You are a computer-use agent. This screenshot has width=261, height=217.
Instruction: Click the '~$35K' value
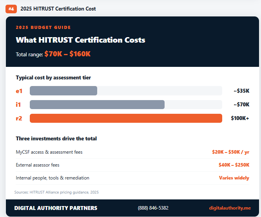[x=241, y=91]
